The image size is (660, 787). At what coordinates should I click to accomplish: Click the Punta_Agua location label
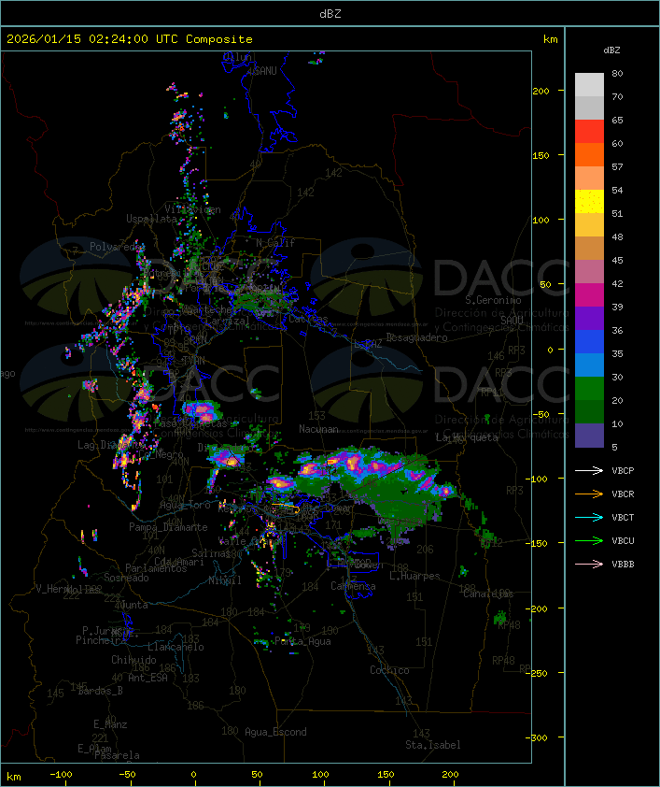302,641
